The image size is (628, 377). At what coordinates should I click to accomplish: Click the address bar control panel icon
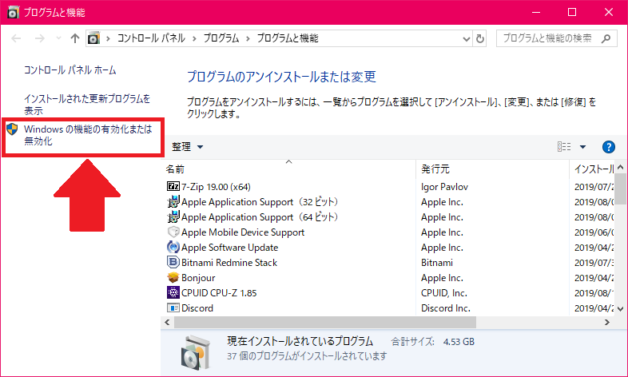93,38
